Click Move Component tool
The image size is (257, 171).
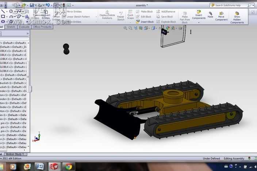point(221,16)
